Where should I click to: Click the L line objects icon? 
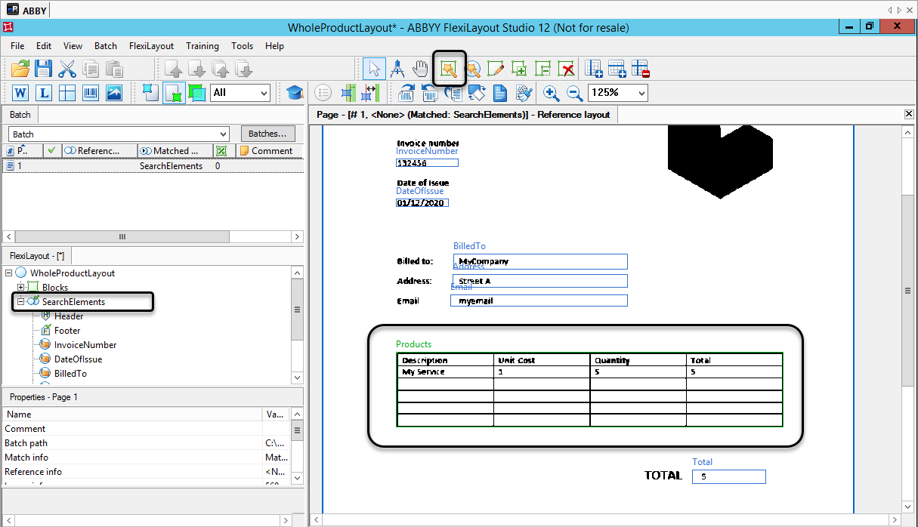click(44, 93)
